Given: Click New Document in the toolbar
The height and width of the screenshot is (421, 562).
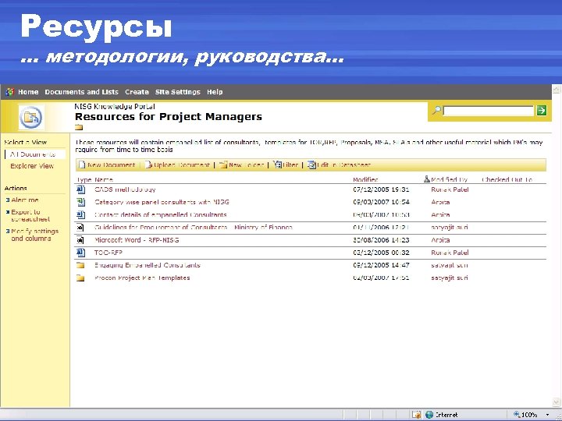Looking at the screenshot, I should point(111,165).
